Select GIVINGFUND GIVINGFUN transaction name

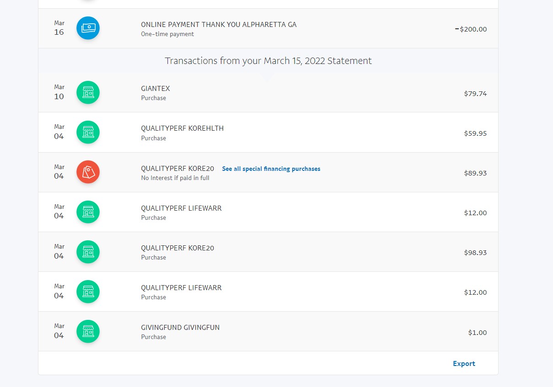pyautogui.click(x=180, y=328)
